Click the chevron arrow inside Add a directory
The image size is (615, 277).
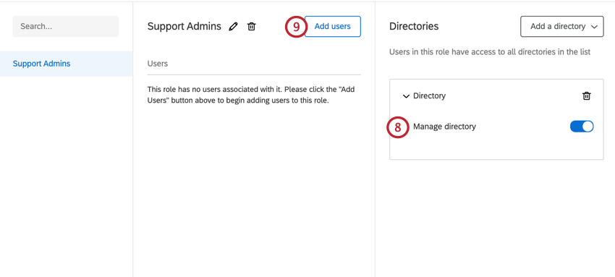[x=594, y=27]
